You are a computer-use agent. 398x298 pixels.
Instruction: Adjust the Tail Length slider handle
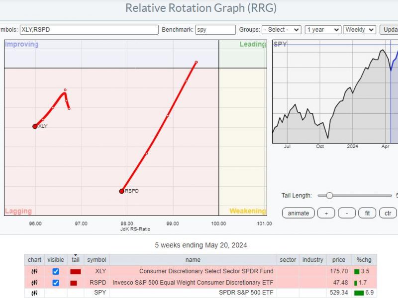pyautogui.click(x=329, y=195)
